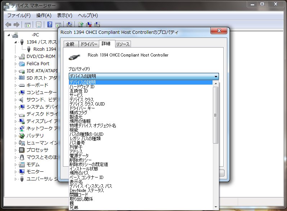Collapse the root -PC tree node
Viewport: 287px width, 211px height.
pos(9,35)
